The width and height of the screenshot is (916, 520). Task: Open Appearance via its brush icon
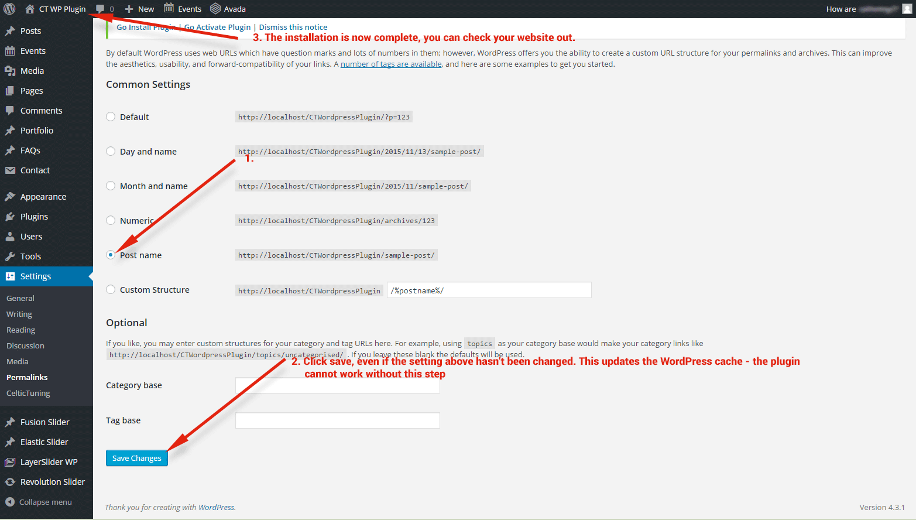click(10, 197)
